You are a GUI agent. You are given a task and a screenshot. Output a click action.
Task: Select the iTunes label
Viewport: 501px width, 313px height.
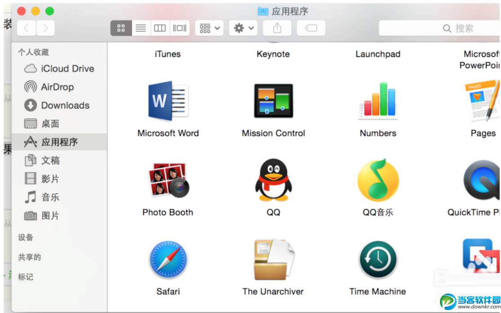tap(168, 54)
